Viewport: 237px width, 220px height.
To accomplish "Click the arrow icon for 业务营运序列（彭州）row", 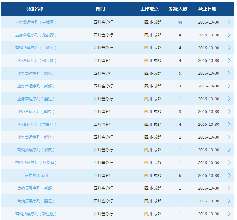I will 229,137.
